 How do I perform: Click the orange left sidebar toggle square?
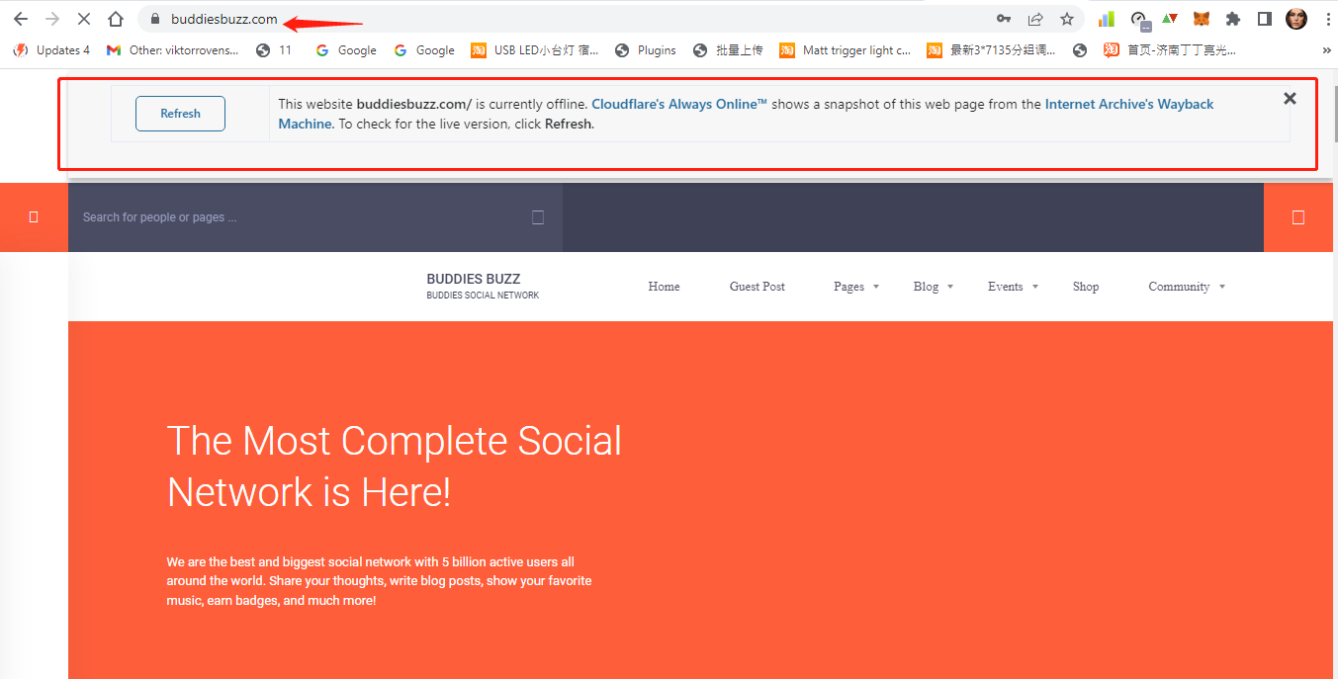(34, 217)
